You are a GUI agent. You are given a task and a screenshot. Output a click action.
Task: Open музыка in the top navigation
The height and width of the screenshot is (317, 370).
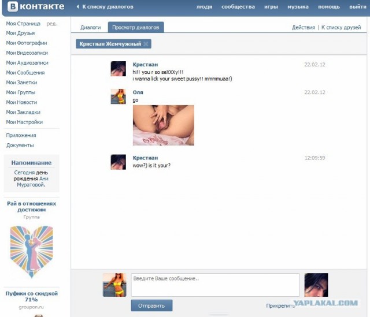pyautogui.click(x=298, y=7)
